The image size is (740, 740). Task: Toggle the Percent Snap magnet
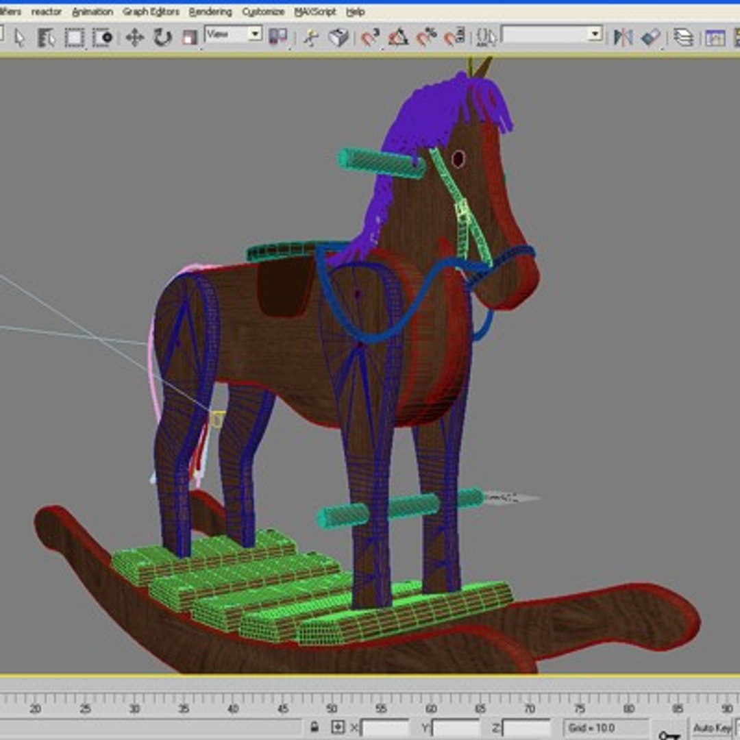pyautogui.click(x=426, y=37)
